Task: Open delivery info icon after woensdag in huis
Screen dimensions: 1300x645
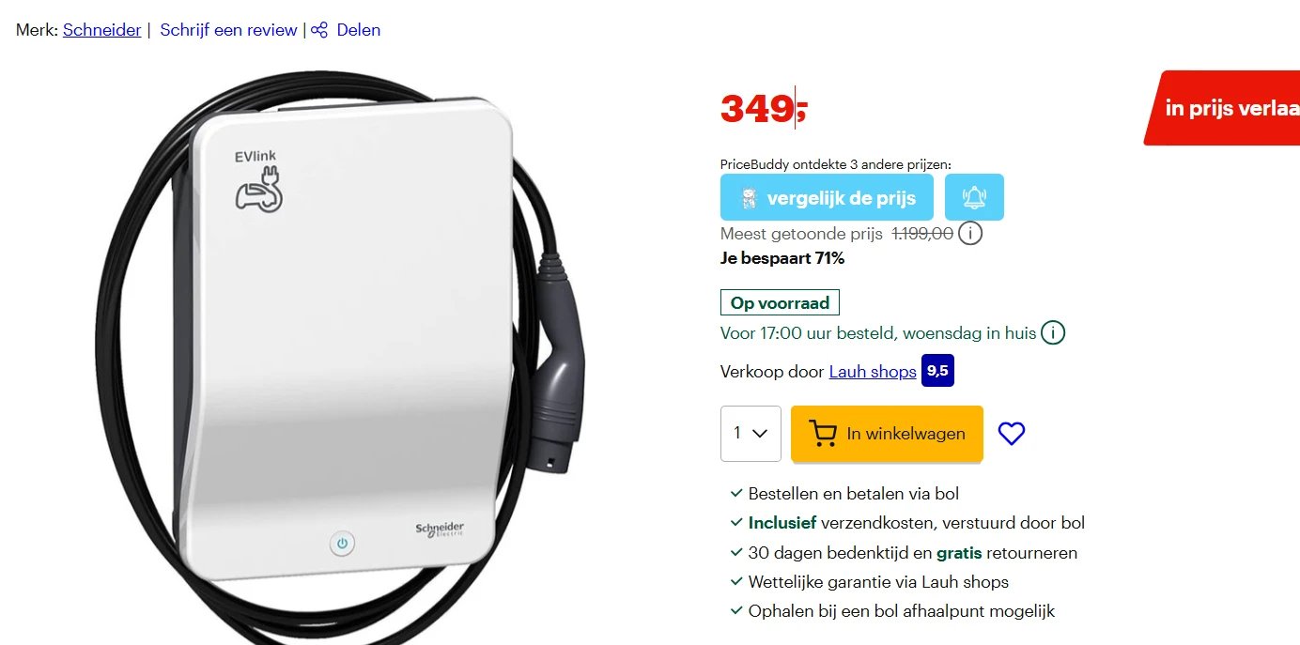Action: coord(1053,333)
